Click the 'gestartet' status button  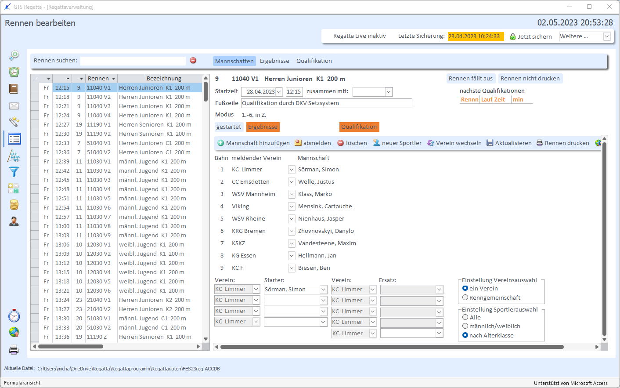click(229, 127)
